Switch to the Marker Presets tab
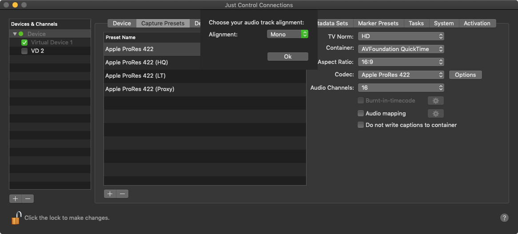 coord(378,24)
